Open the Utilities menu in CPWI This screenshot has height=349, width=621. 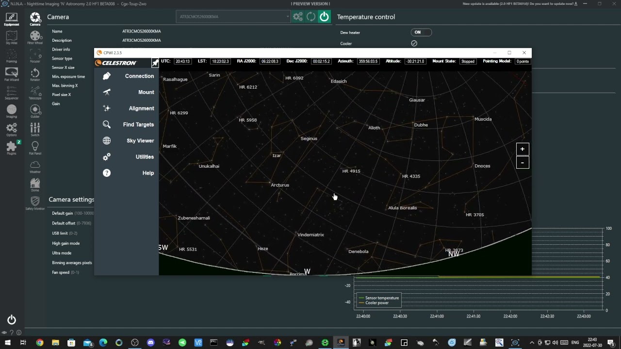tap(128, 157)
